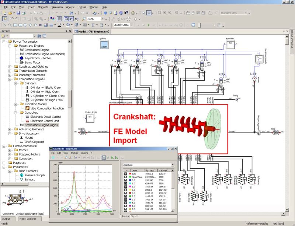295x226 pixels.
Task: Expand the Planetary Structures folder
Action: (x=10, y=75)
